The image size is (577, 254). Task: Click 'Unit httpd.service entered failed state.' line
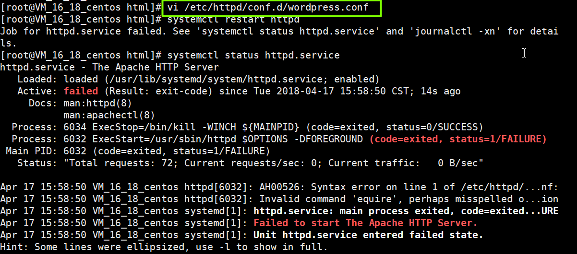[x=368, y=235]
